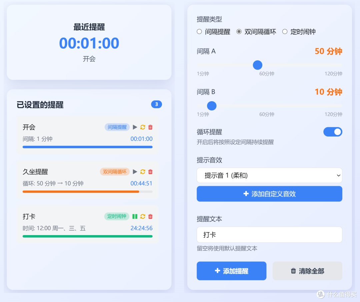Click the 间隔提醒 tag on 开会
Screen dimensions: 360x302
[117, 127]
